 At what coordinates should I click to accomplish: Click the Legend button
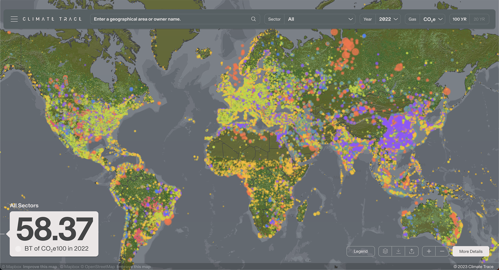pyautogui.click(x=360, y=251)
